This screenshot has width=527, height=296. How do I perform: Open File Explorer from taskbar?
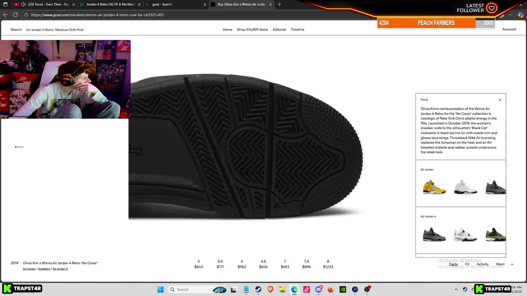point(282,289)
